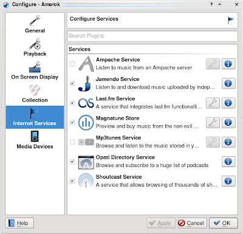Screen dimensions: 243x234
Task: Show info about Opml Directory Service
Action: pos(228,162)
